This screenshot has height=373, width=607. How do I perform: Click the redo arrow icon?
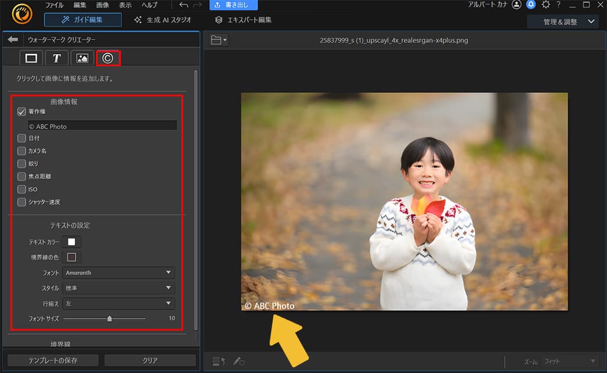pyautogui.click(x=198, y=5)
